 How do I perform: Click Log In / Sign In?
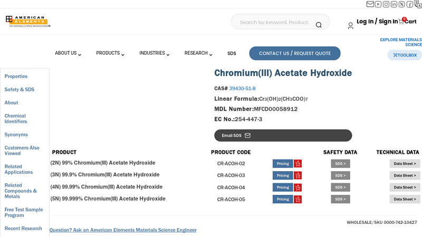tap(377, 22)
